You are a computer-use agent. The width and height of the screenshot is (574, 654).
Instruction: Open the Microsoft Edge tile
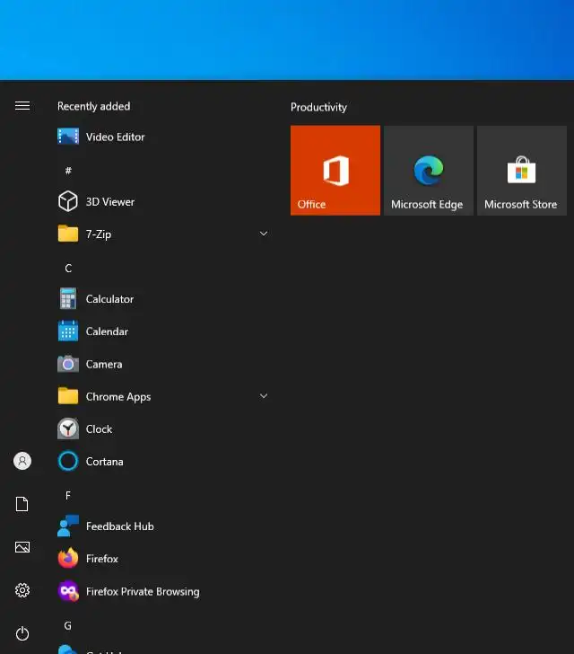click(x=429, y=171)
